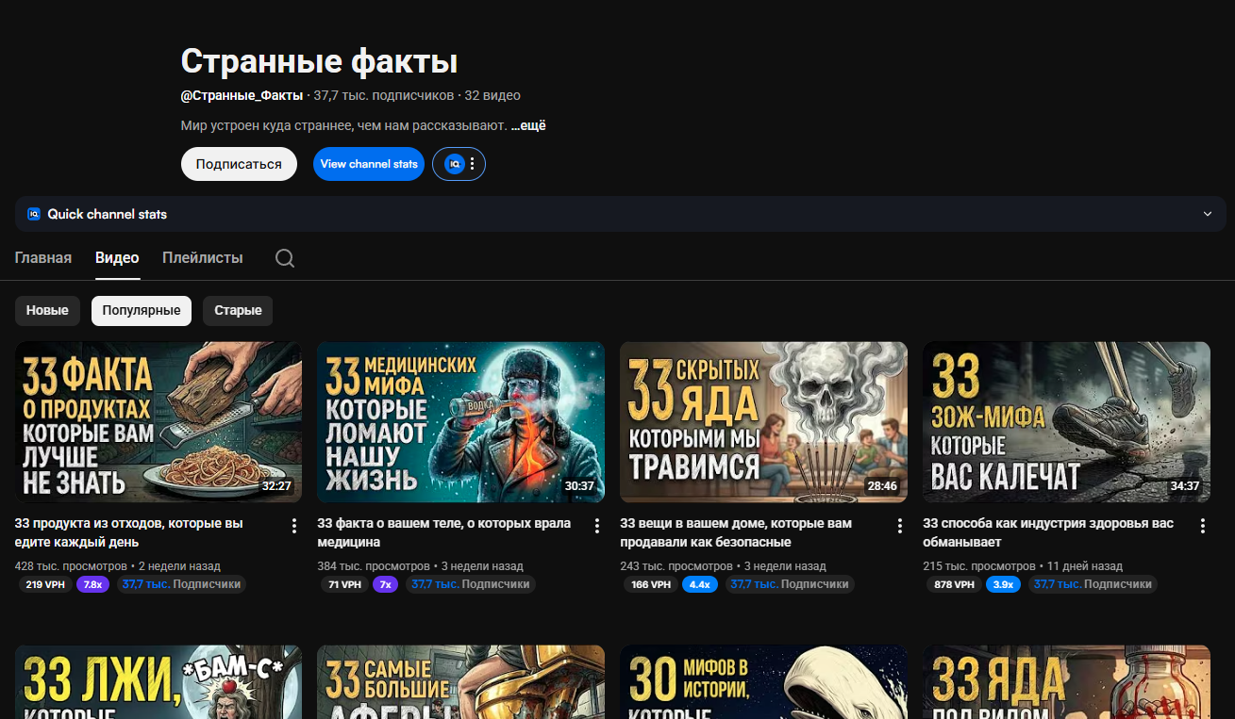The height and width of the screenshot is (719, 1235).
Task: Sort videos by Новые
Action: (x=47, y=310)
